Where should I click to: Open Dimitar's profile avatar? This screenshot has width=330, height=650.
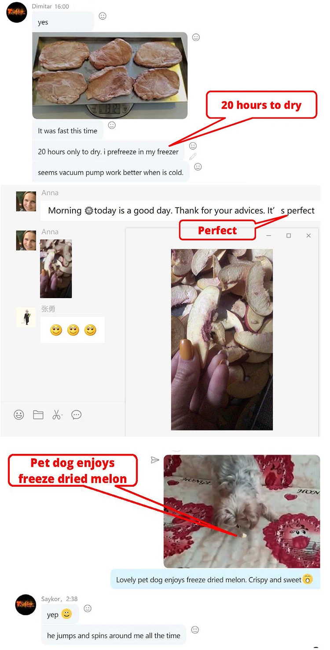coord(17,12)
